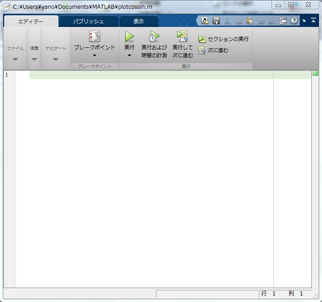This screenshot has width=322, height=302.
Task: Click the ブレークポイント breakpoint icon
Action: pyautogui.click(x=95, y=36)
